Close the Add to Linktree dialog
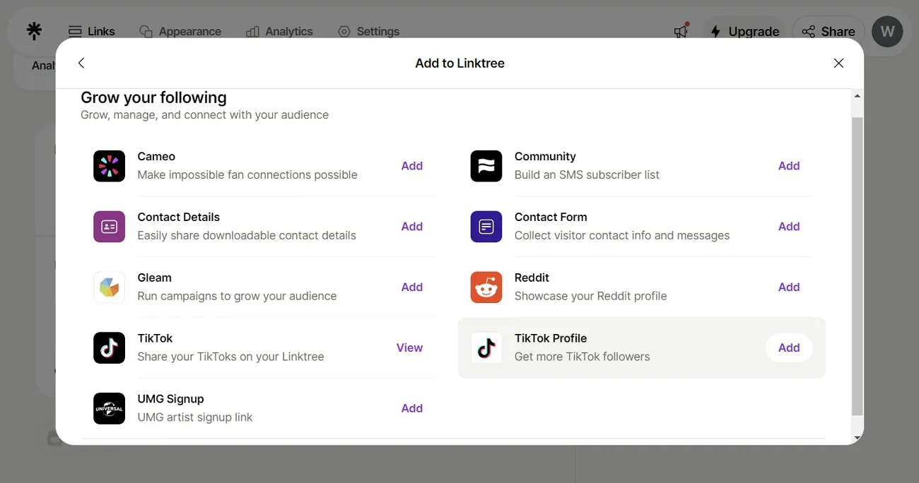 [838, 63]
